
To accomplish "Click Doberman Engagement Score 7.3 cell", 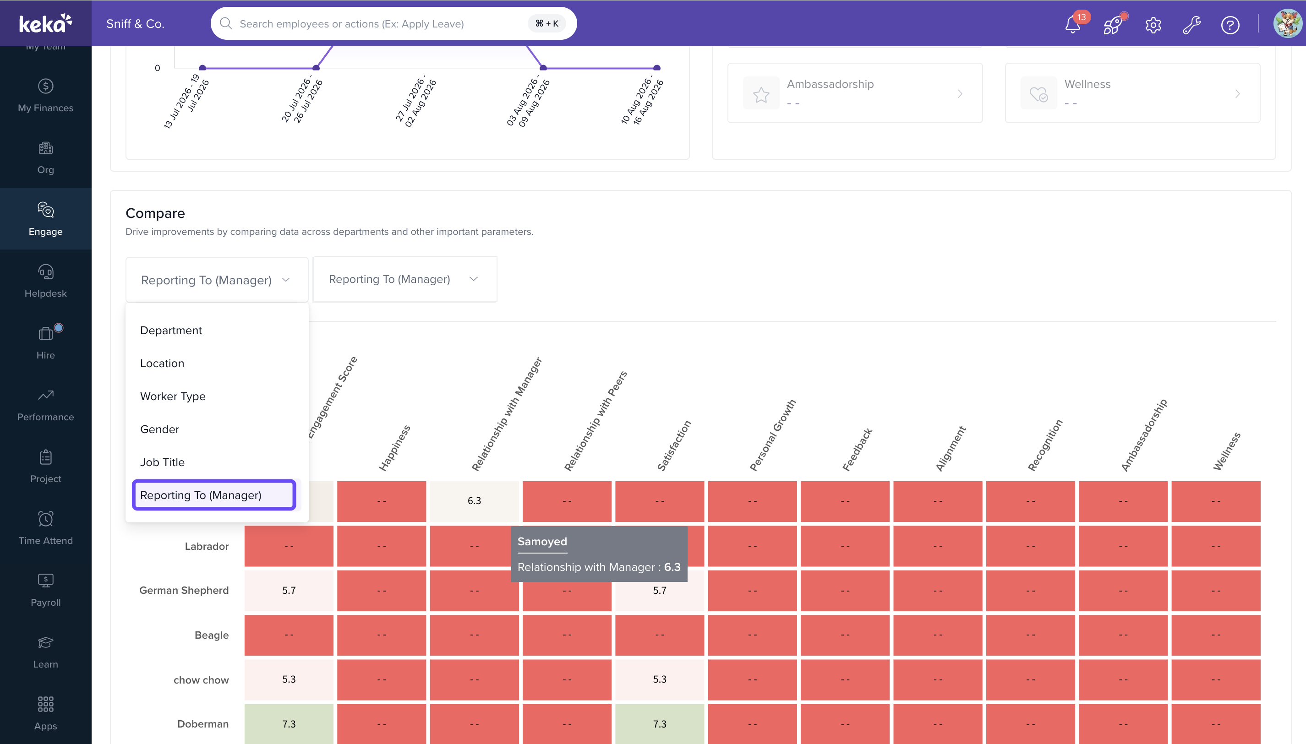I will pyautogui.click(x=289, y=723).
